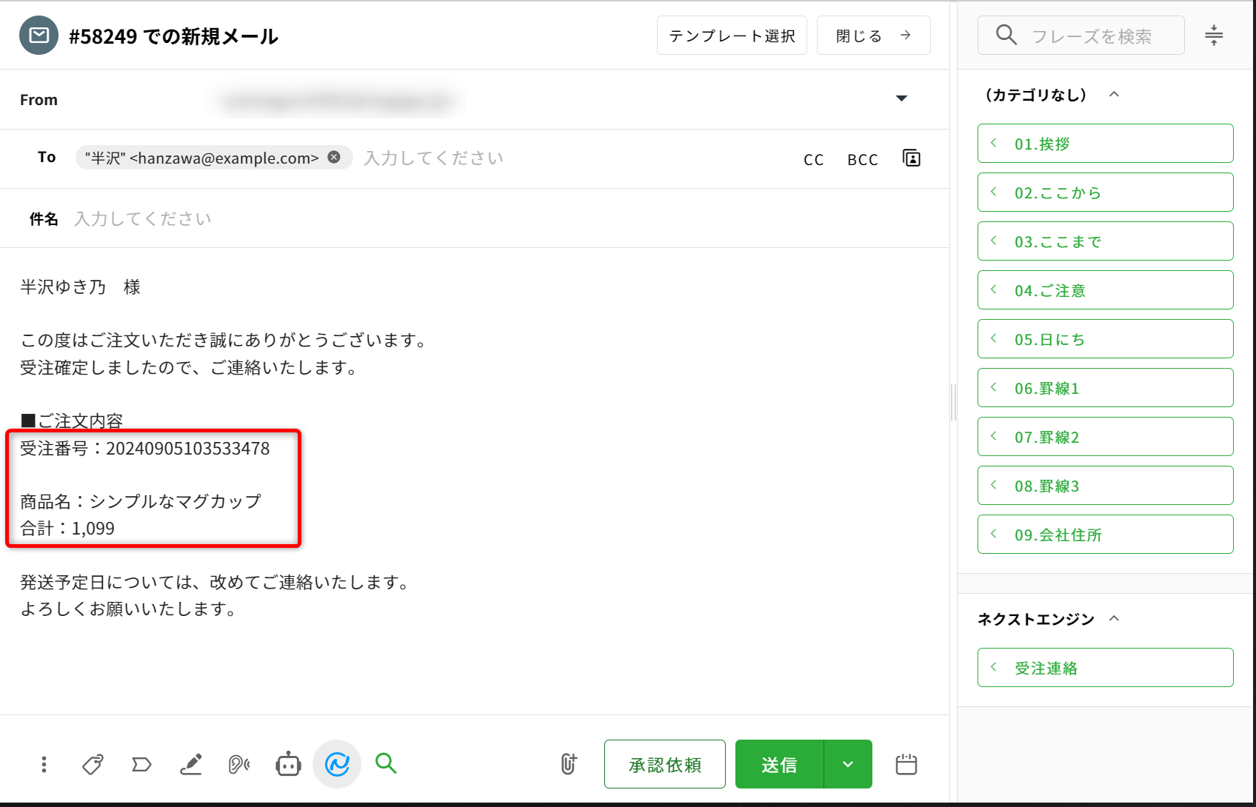The image size is (1256, 807).
Task: Click the tag icon in bottom toolbar
Action: click(x=93, y=764)
